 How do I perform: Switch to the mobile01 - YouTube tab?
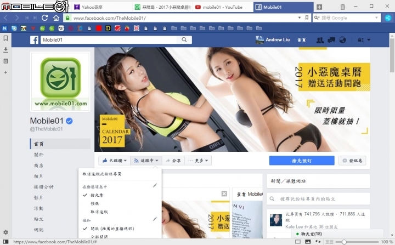(223, 7)
